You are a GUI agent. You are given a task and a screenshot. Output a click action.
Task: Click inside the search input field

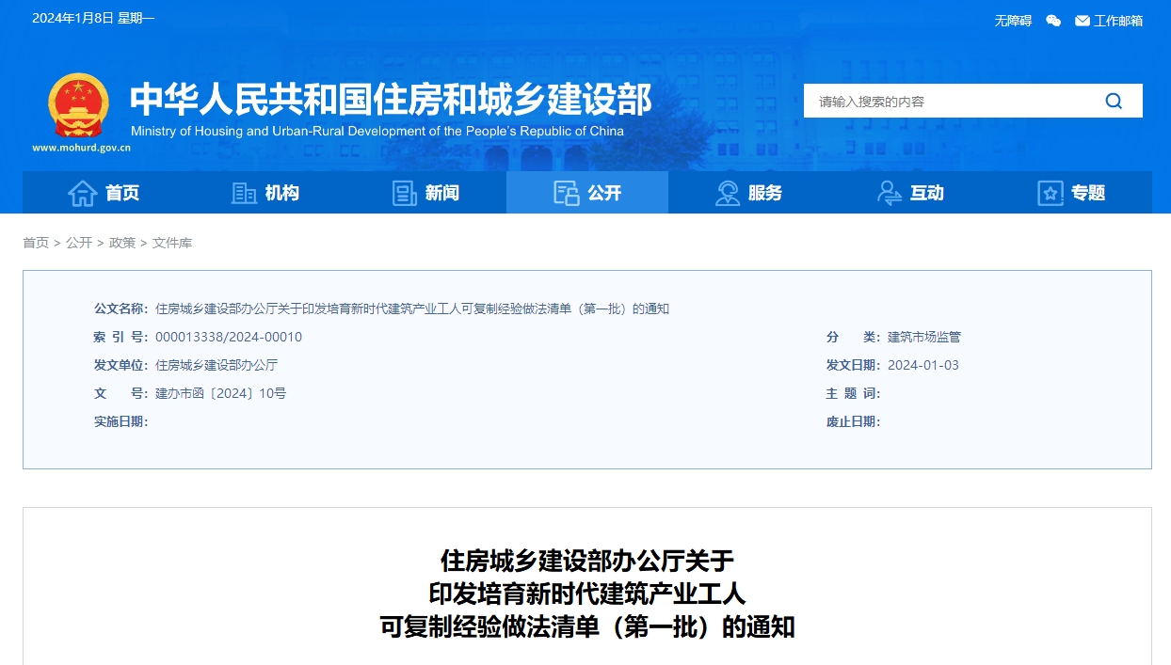coord(941,100)
